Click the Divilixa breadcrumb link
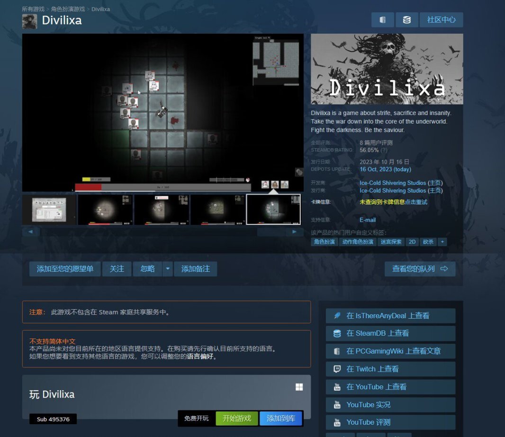 [x=100, y=9]
